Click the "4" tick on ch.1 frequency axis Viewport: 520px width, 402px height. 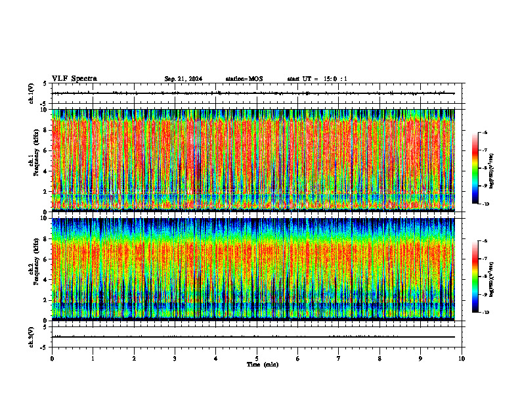[45, 171]
